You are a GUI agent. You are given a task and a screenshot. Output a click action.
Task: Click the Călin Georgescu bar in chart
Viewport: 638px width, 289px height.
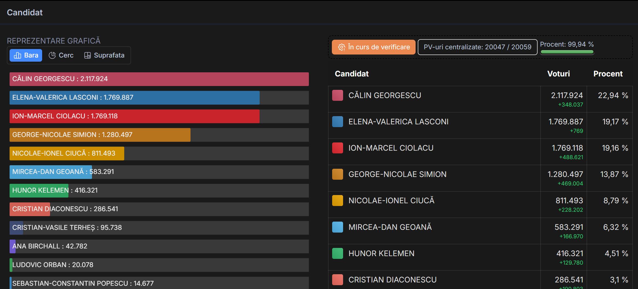[159, 79]
